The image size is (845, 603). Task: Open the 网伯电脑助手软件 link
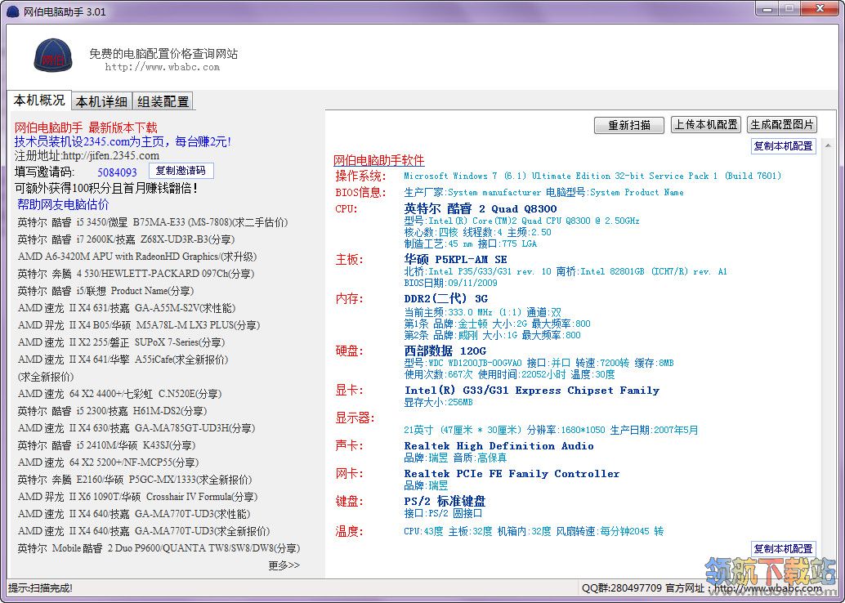click(379, 161)
